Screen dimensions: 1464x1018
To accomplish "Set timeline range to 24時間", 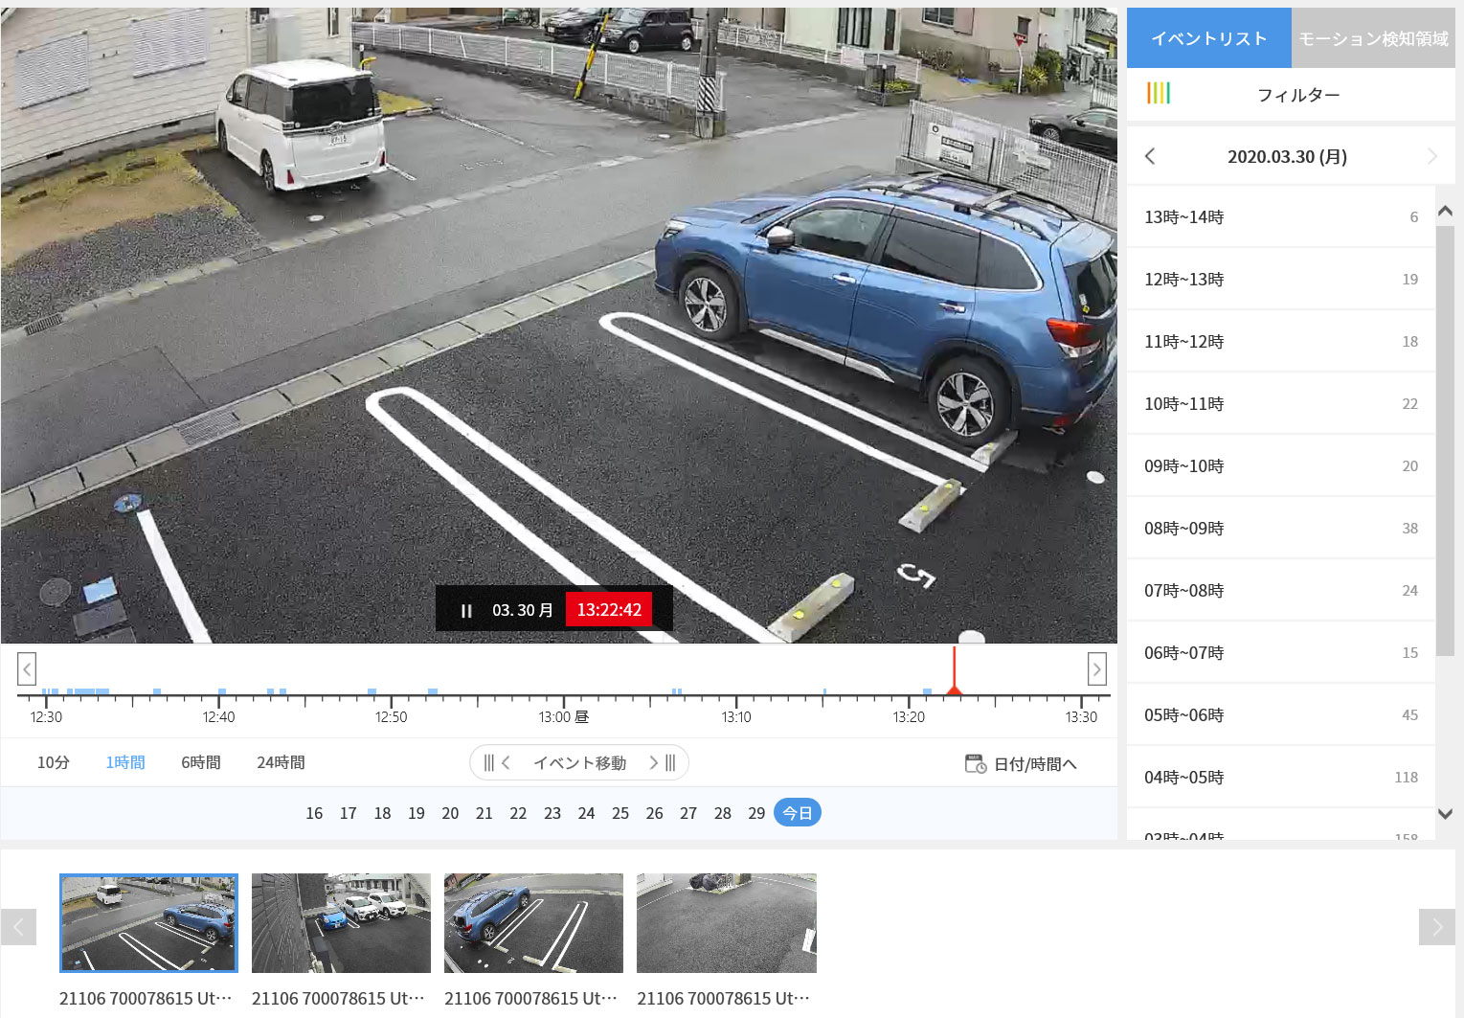I will point(281,762).
